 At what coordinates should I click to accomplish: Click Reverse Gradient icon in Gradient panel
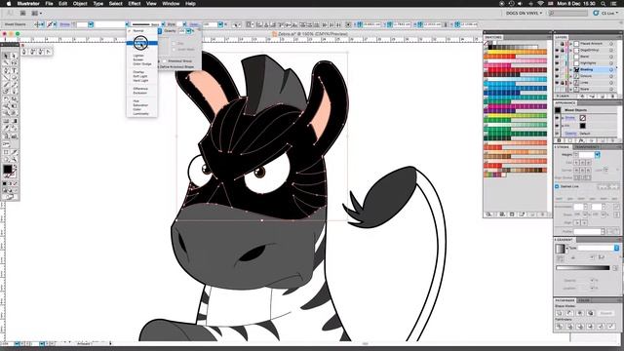click(560, 257)
